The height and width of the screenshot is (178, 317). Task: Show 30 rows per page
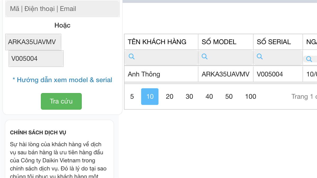point(189,97)
